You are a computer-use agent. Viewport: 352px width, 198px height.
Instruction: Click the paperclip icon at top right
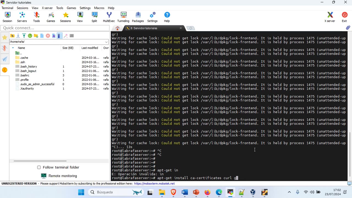click(x=348, y=28)
